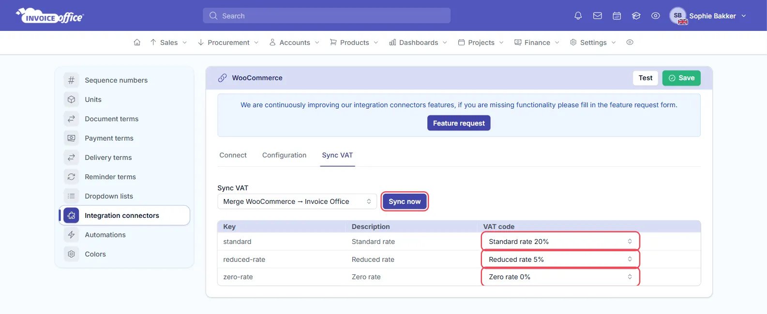Click the 'zero-rate' key cell
This screenshot has width=767, height=314.
(238, 277)
